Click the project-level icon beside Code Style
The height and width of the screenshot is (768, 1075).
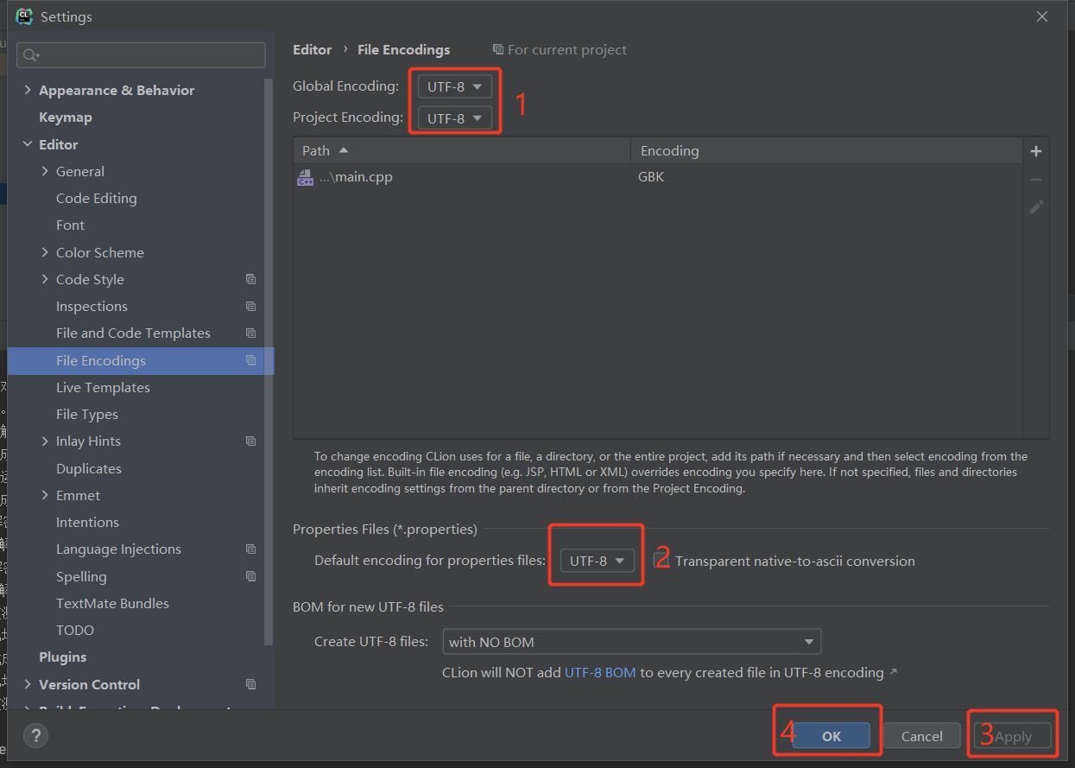[x=250, y=279]
